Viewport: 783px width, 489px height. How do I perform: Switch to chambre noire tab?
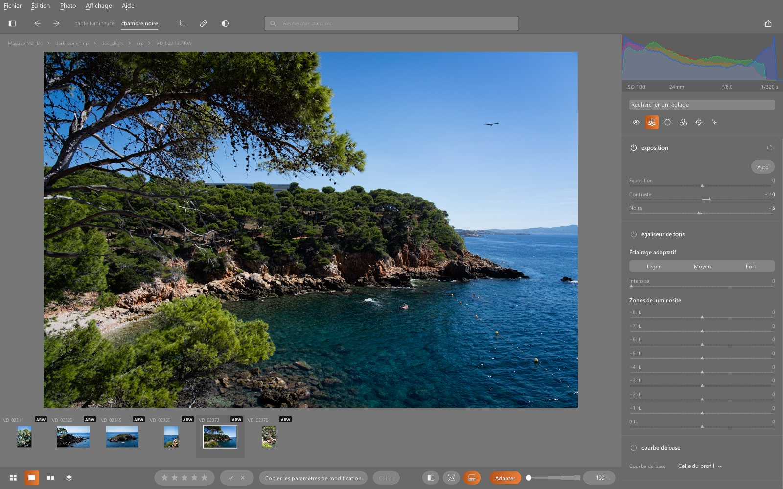139,23
